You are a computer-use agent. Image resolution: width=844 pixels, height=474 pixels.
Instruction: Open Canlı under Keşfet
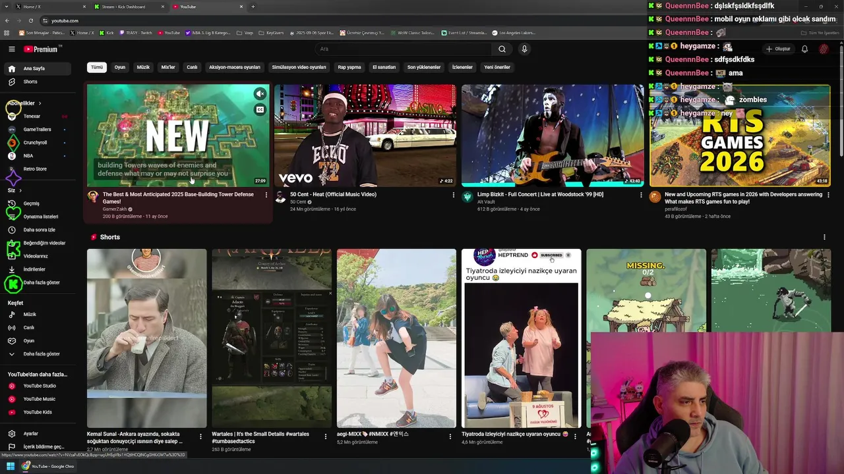(37, 328)
